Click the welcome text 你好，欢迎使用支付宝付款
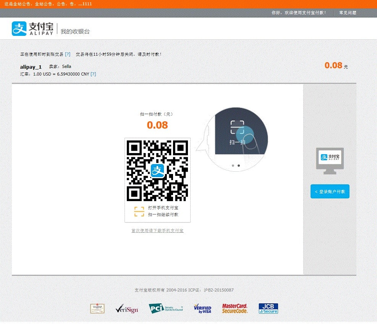The image size is (377, 332). pos(299,13)
